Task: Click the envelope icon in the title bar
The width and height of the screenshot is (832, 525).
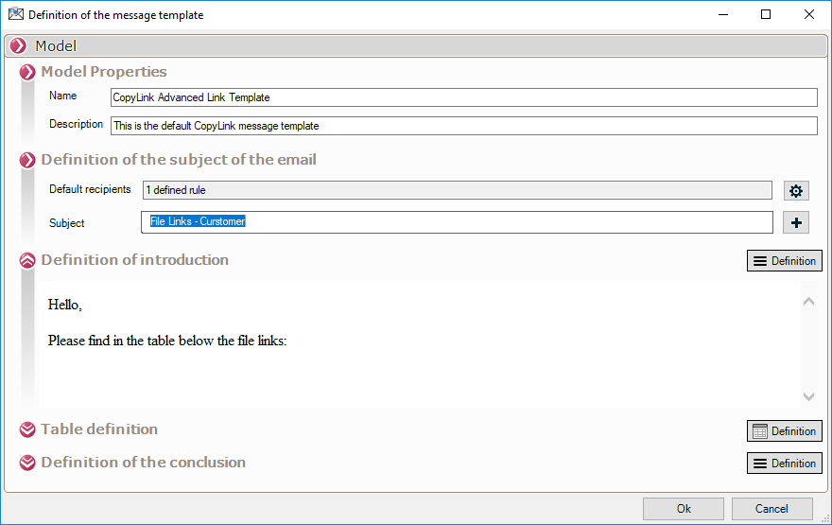Action: click(15, 14)
